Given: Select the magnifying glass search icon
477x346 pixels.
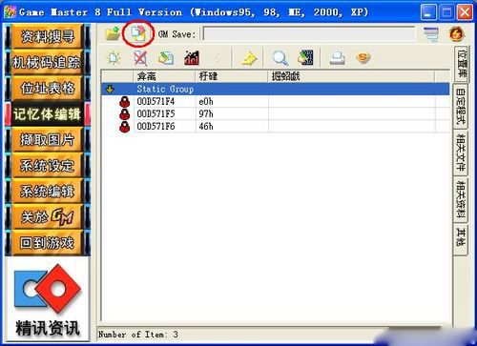Looking at the screenshot, I should coord(280,58).
